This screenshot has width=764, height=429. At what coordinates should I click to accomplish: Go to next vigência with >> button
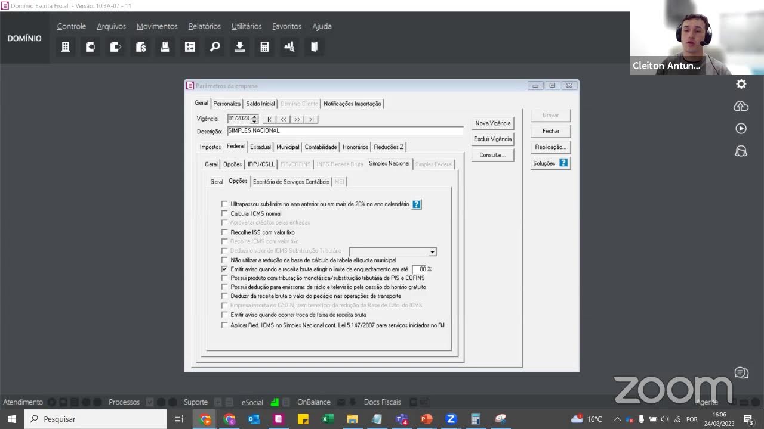(x=297, y=119)
